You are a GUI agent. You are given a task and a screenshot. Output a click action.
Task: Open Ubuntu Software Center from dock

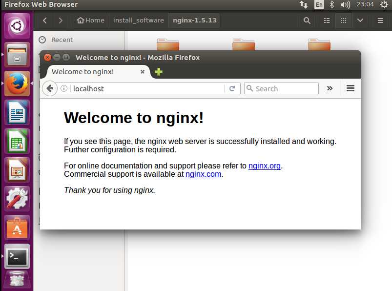tap(17, 227)
